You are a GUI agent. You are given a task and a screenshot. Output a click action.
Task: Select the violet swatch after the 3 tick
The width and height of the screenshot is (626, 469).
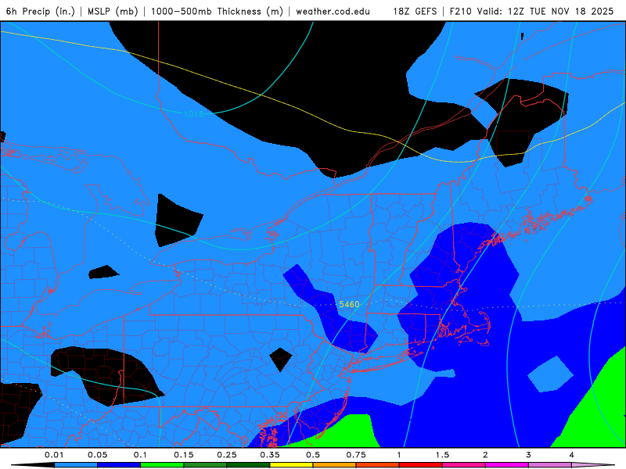(550, 465)
